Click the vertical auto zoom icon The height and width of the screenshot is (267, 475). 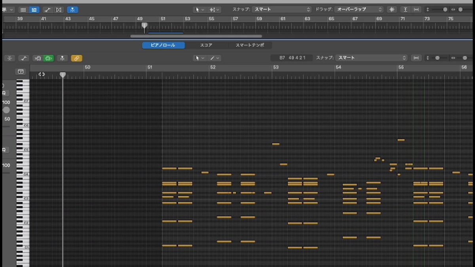(405, 9)
